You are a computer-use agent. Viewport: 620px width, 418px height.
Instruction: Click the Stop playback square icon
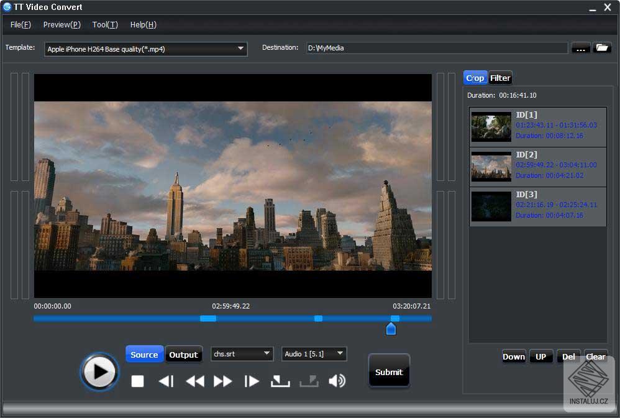[137, 381]
